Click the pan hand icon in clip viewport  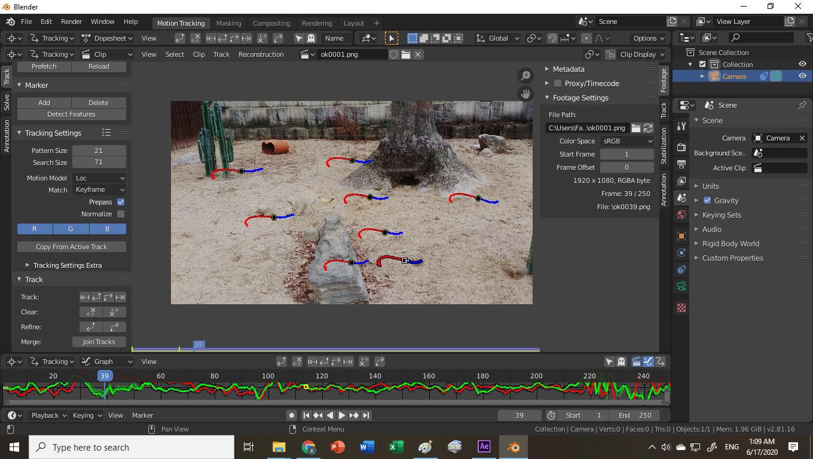[525, 94]
